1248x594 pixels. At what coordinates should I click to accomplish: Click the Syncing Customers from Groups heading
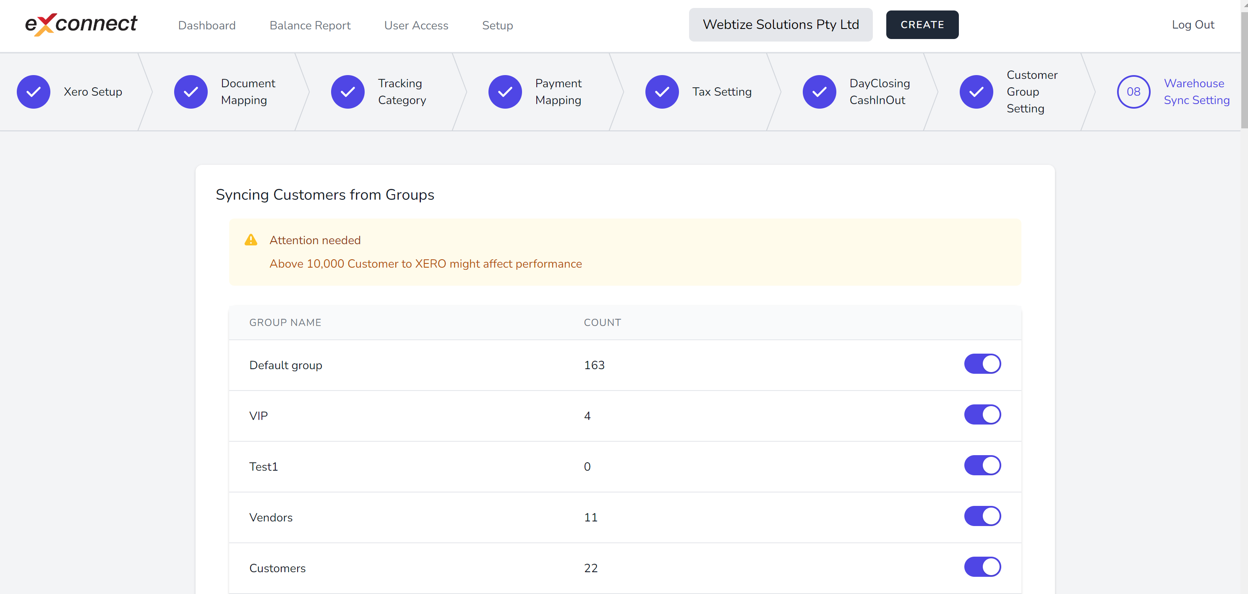(x=325, y=195)
